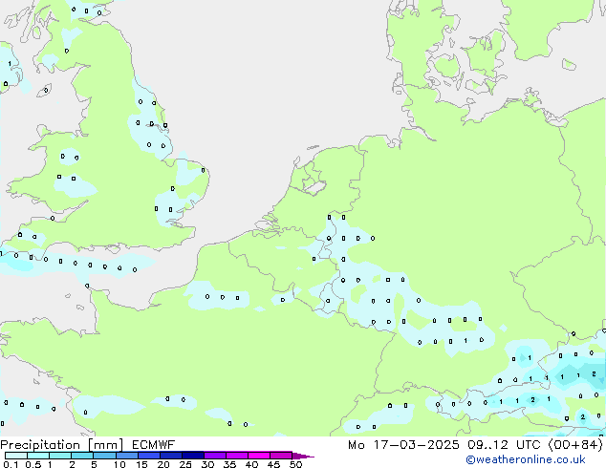Click the 30–35 mm purple swatch
The width and height of the screenshot is (606, 468).
(214, 456)
